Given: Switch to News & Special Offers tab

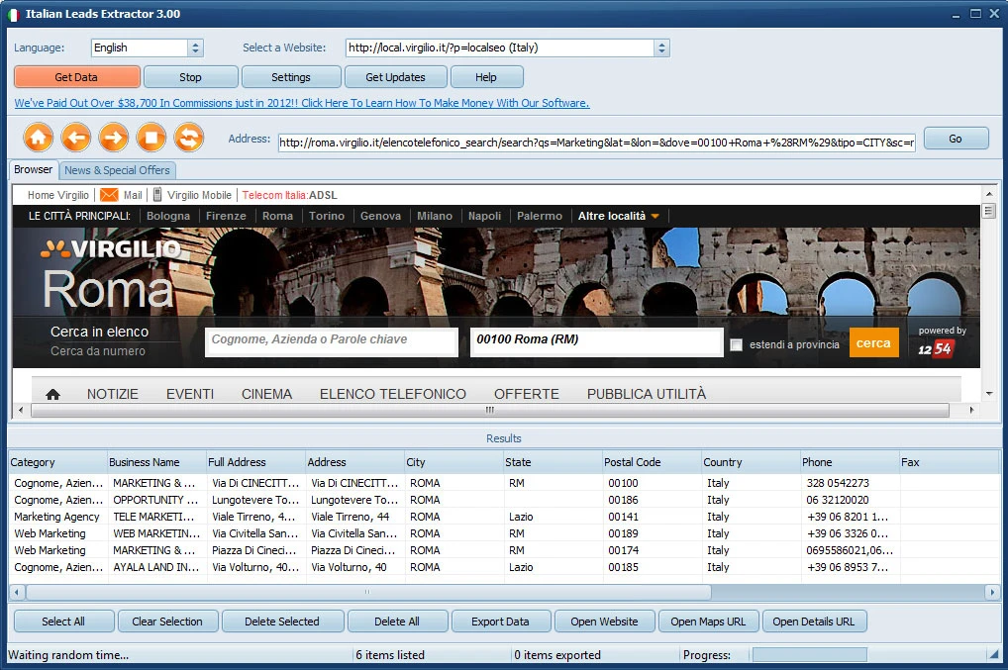Looking at the screenshot, I should point(117,170).
